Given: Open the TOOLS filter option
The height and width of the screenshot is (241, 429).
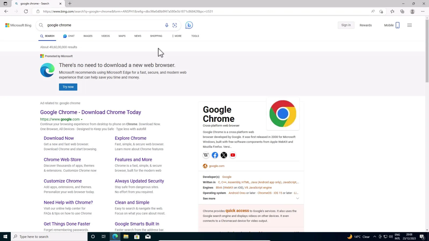Looking at the screenshot, I should point(195,36).
